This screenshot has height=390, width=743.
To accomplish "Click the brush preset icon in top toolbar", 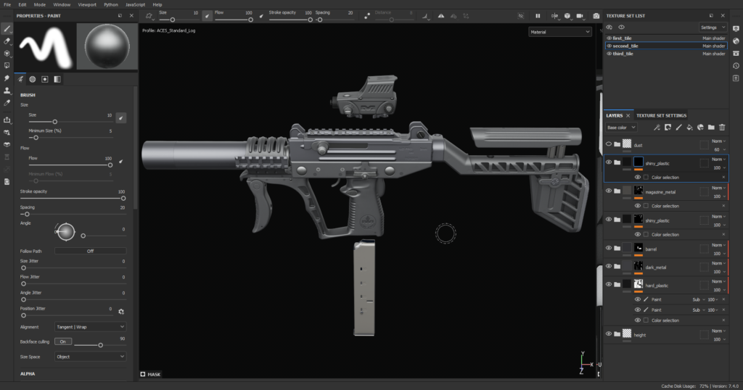I will tap(149, 16).
